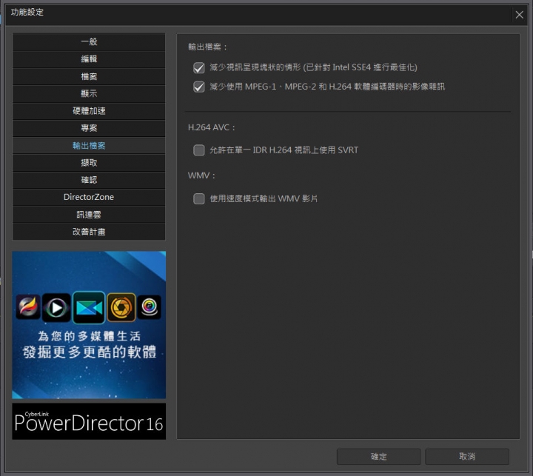Click the PowerDVD play icon in the banner
Screen dimensions: 533x476
pos(56,308)
